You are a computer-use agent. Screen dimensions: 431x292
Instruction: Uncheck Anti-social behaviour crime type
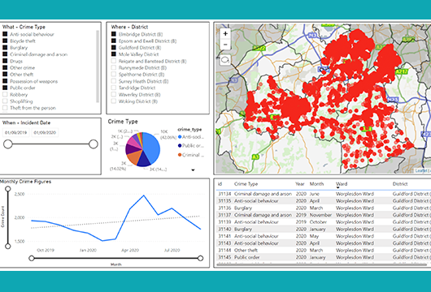click(x=5, y=34)
